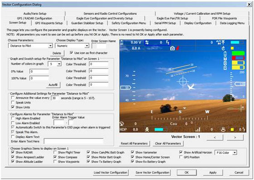Click the Apply button
This screenshot has width=254, height=180.
coord(213,173)
